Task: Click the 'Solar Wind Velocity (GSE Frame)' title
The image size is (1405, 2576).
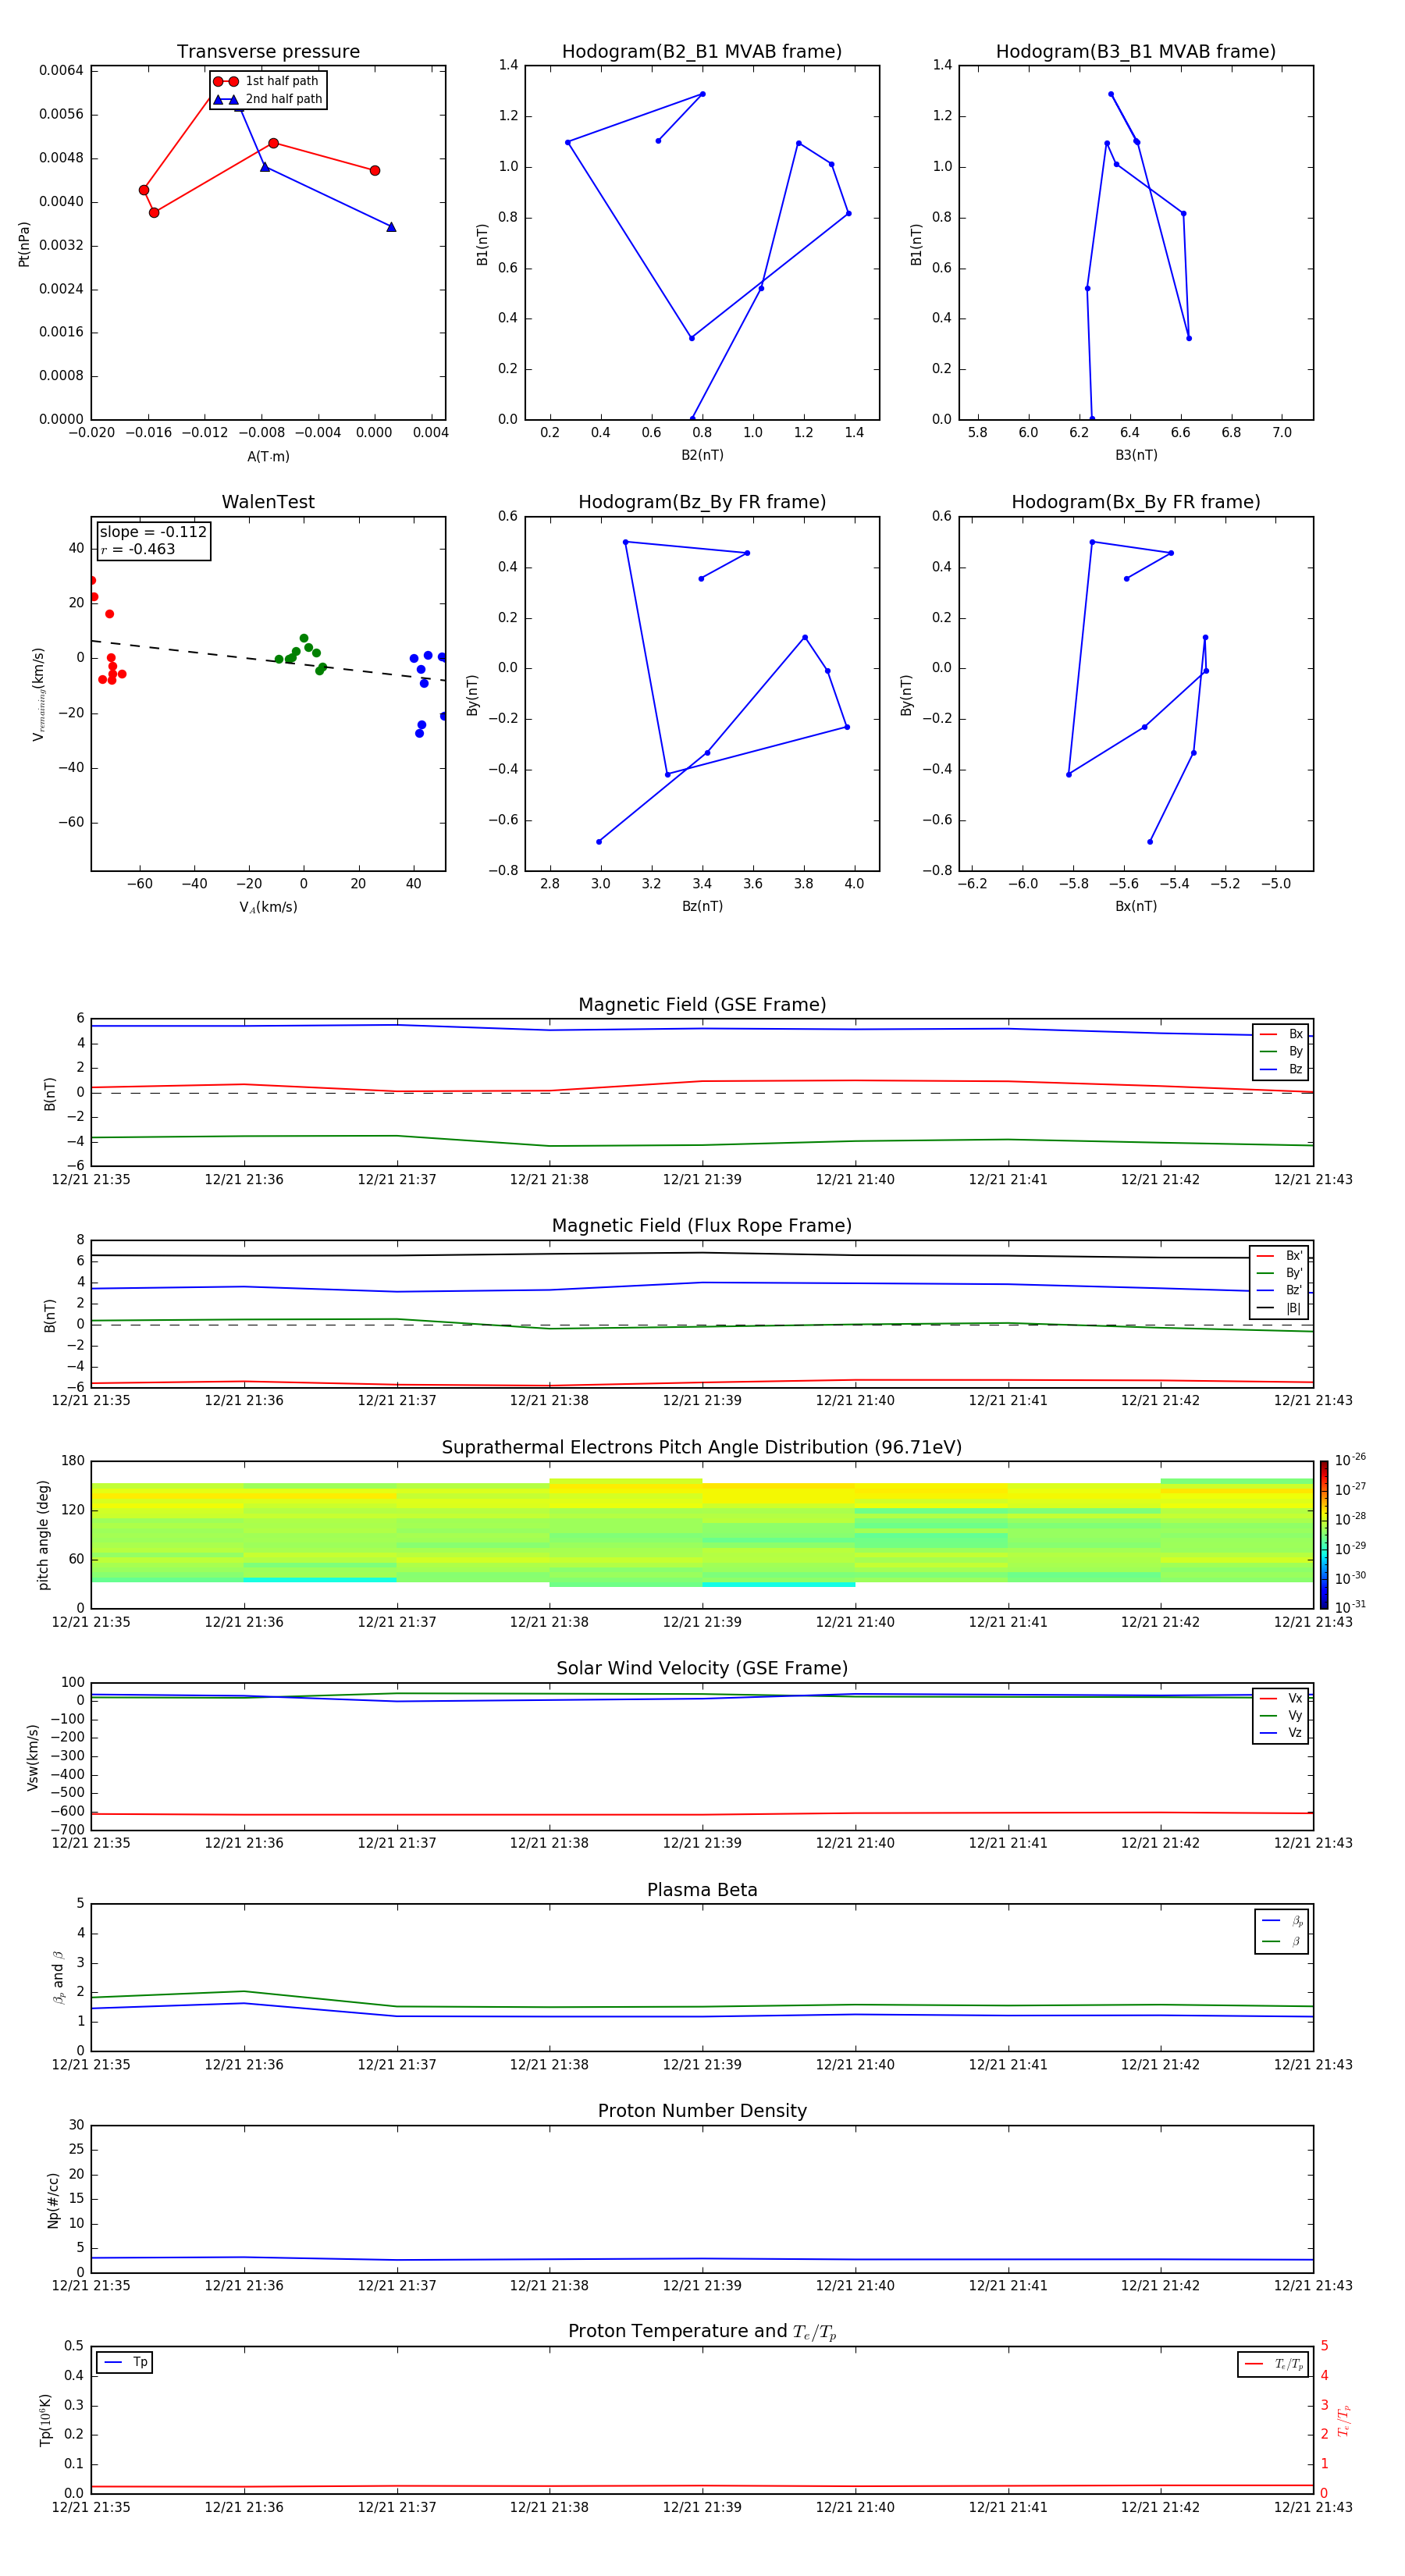Action: point(702,1669)
